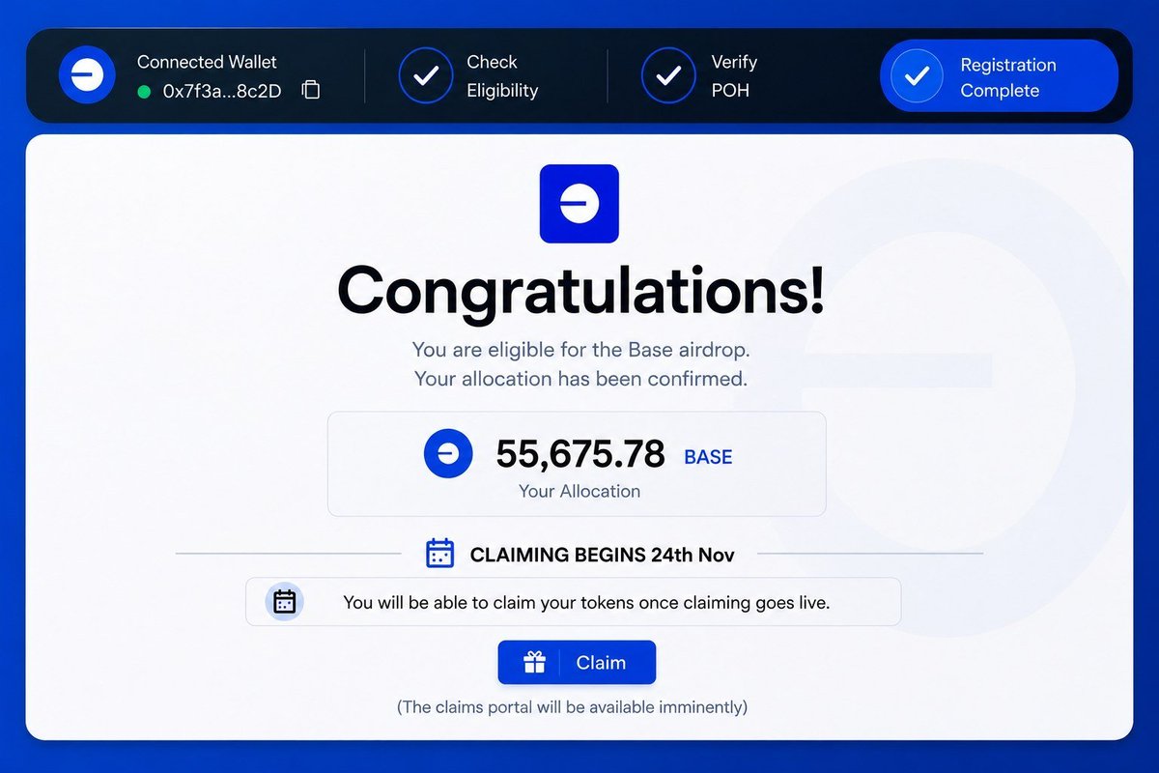The width and height of the screenshot is (1159, 773).
Task: Click the gift icon on Claim button
Action: tap(534, 663)
